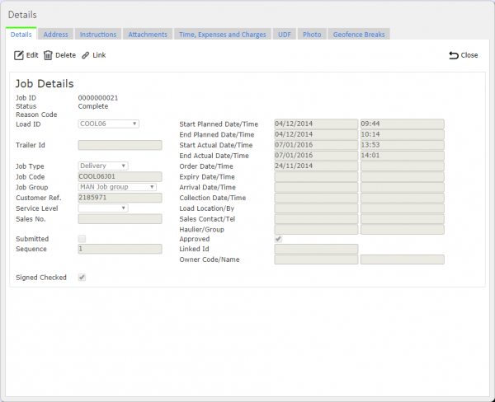Click the Reason Code label
The width and height of the screenshot is (495, 402).
36,115
